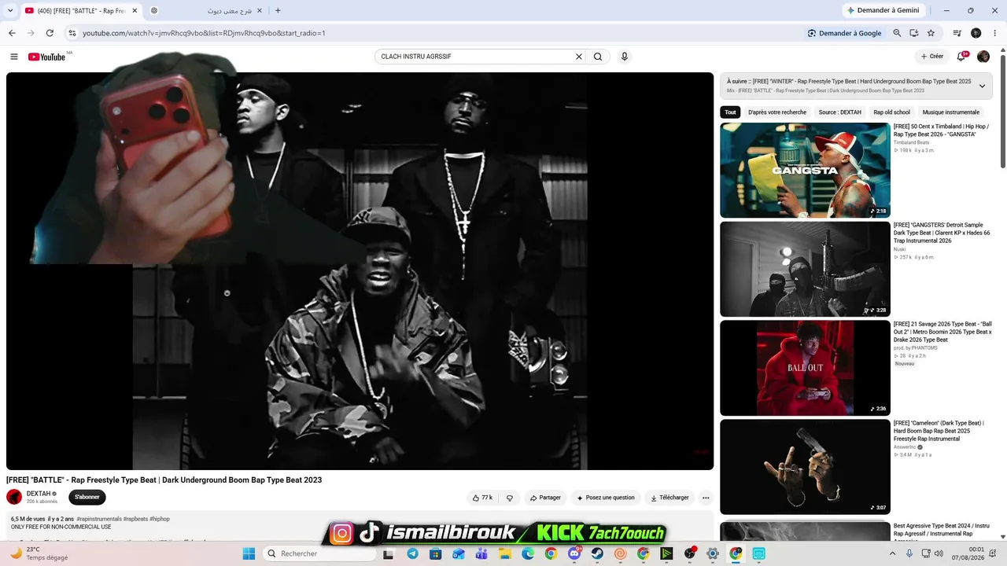Open more actions for the video
This screenshot has height=566, width=1007.
(x=706, y=498)
